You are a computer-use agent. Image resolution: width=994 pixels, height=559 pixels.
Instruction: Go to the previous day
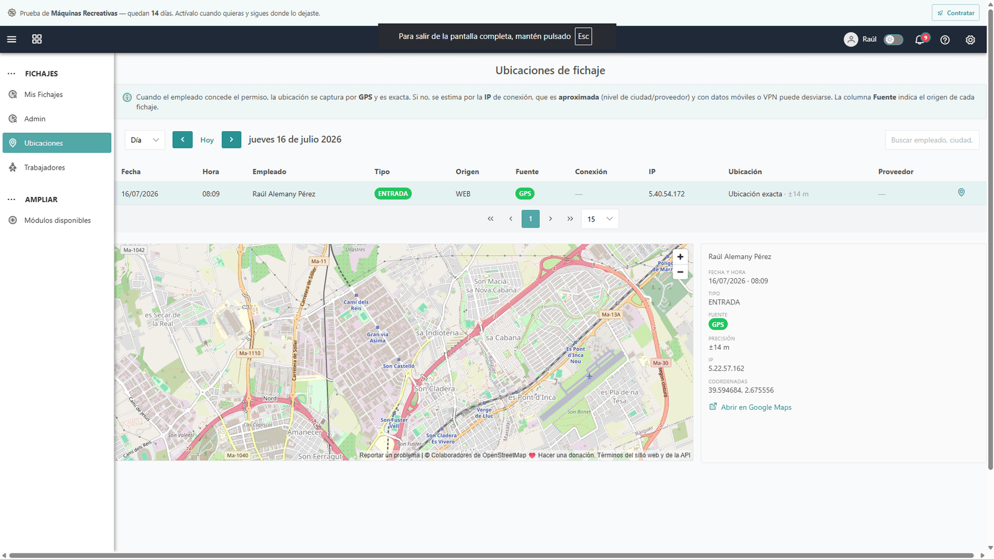[x=183, y=140]
